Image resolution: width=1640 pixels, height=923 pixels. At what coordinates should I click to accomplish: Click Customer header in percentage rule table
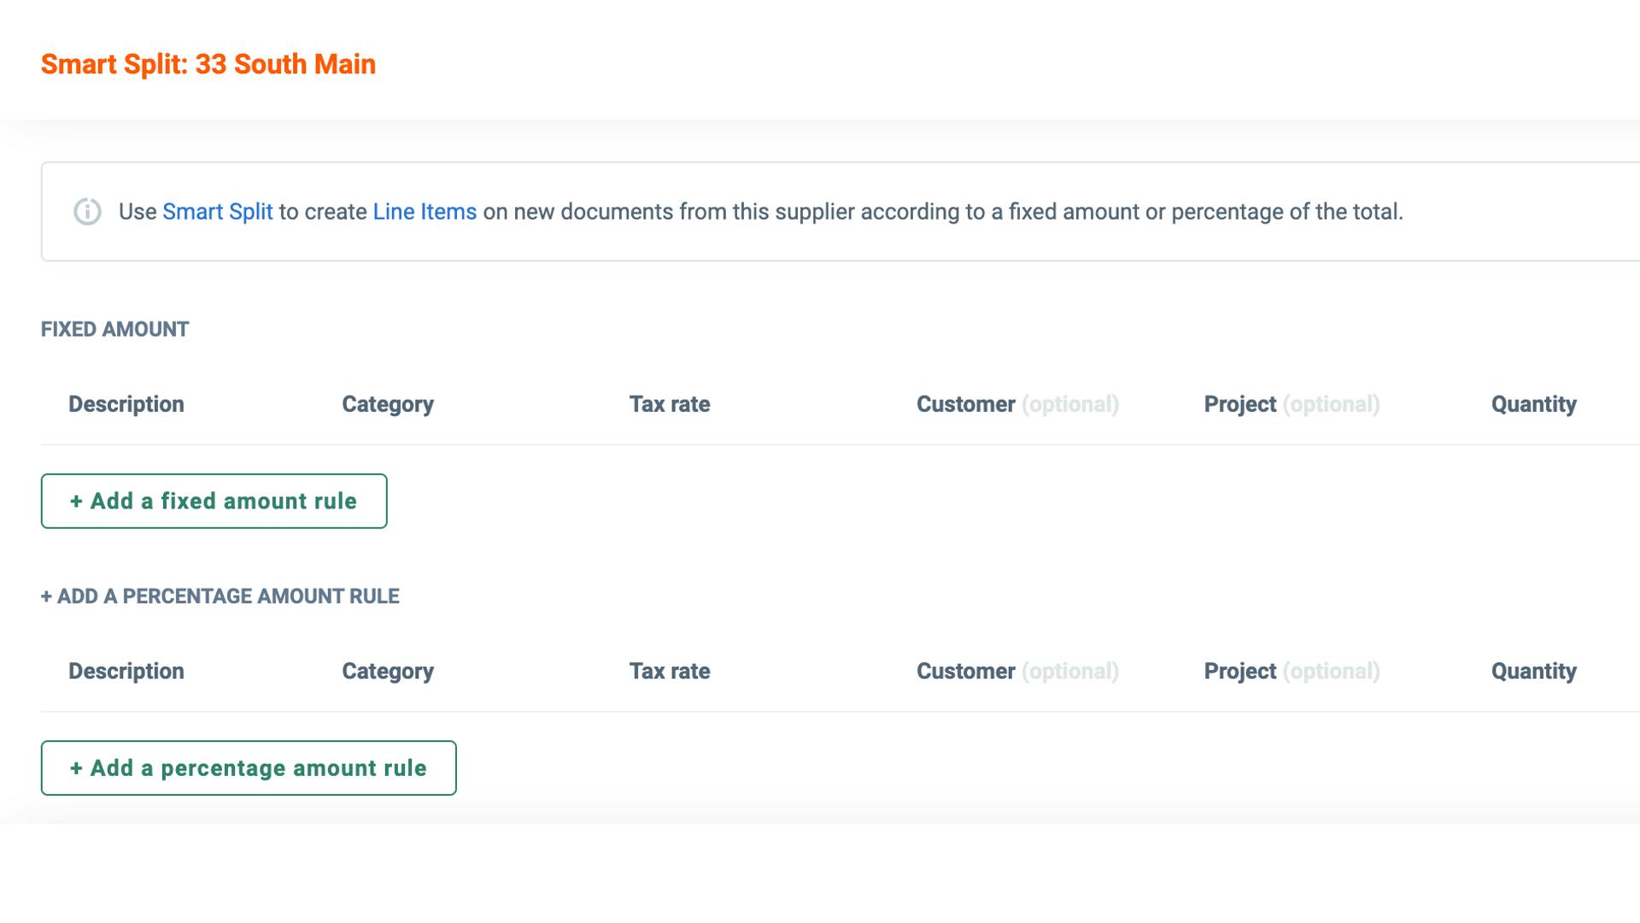tap(1017, 671)
